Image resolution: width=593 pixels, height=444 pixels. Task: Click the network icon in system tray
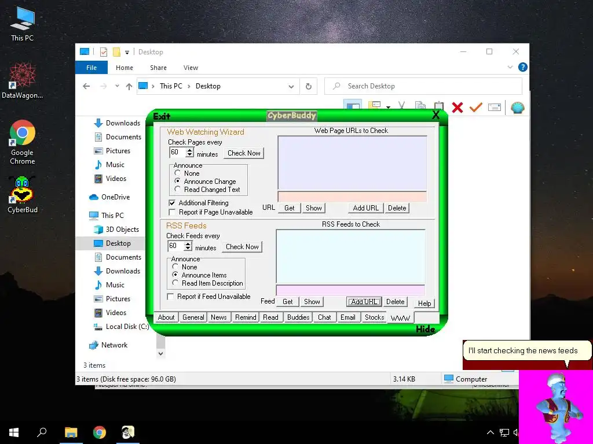(x=504, y=432)
